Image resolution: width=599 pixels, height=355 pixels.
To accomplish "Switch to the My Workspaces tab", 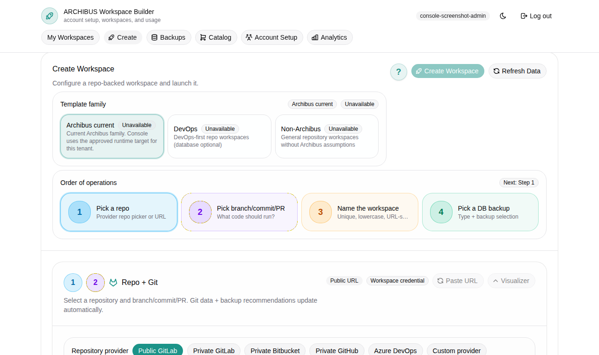I will (x=70, y=37).
